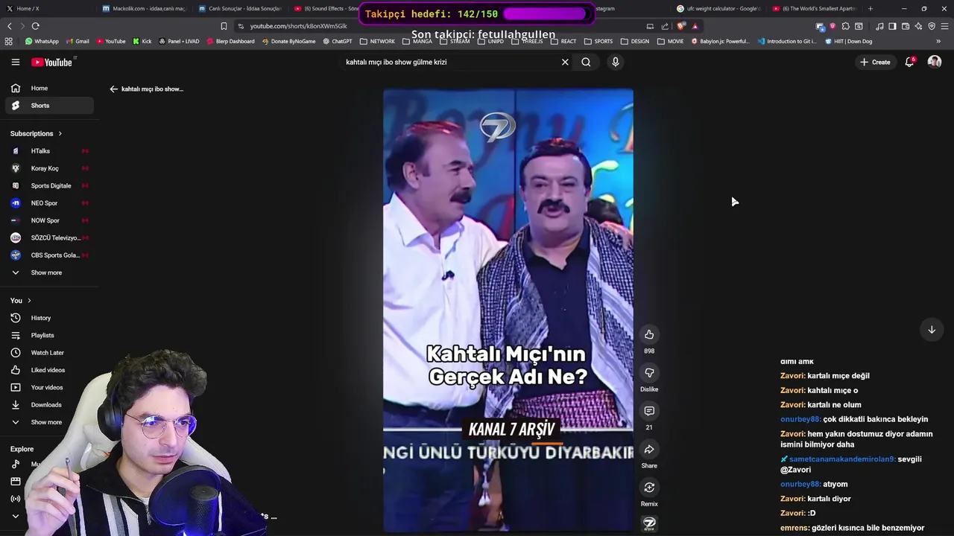
Task: Open the Gmail bookmark
Action: point(77,42)
